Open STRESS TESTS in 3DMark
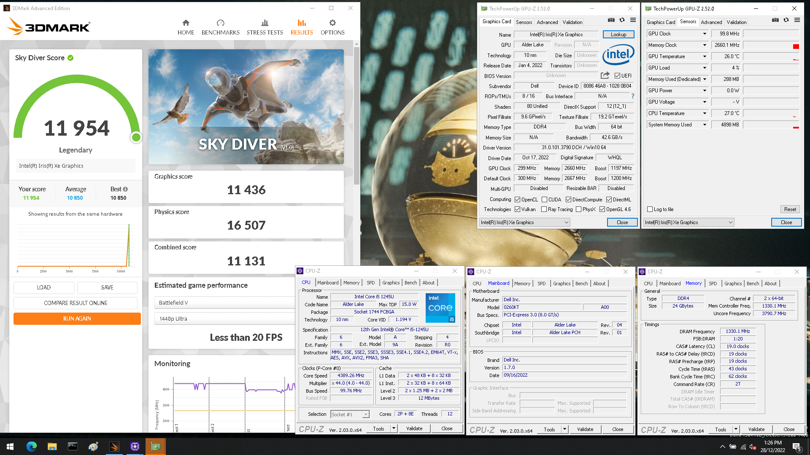 [x=265, y=27]
